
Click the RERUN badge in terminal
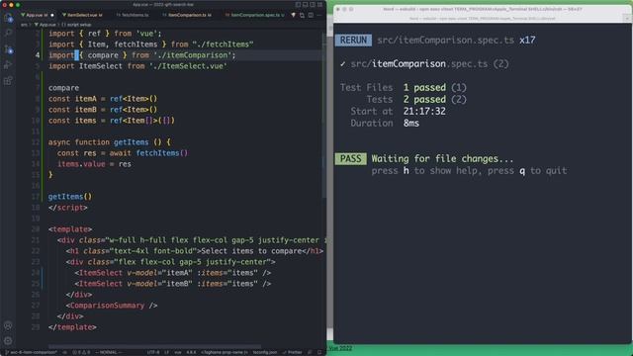point(353,41)
